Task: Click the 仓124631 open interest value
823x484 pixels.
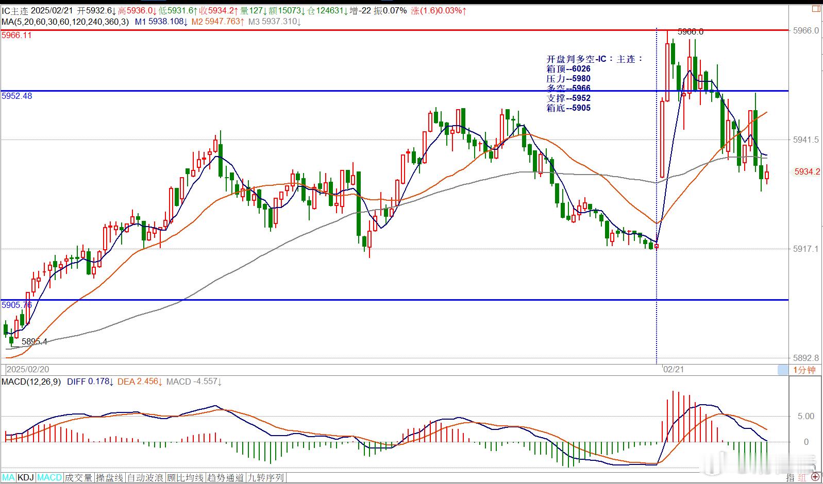Action: click(327, 10)
